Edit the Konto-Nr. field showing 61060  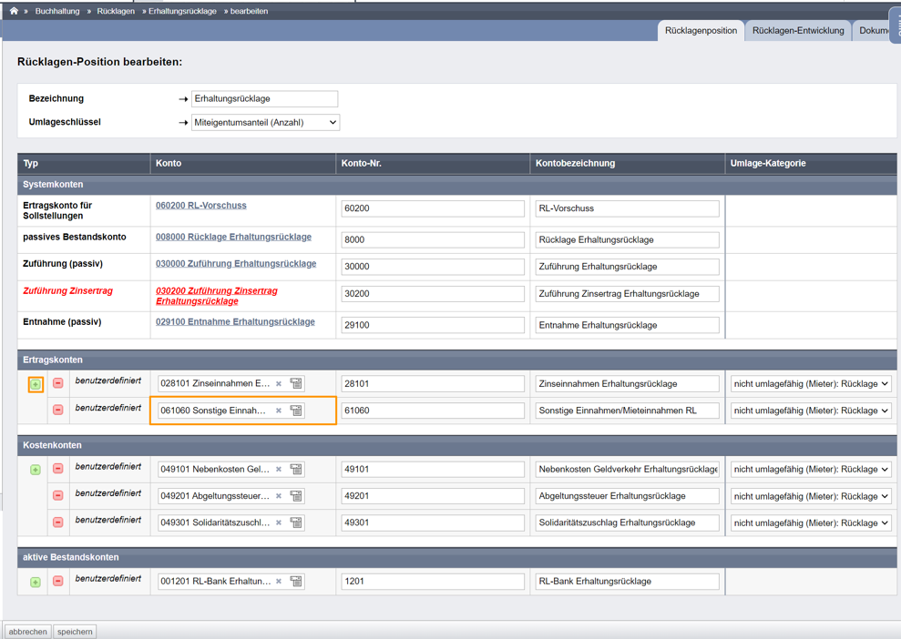(x=433, y=411)
